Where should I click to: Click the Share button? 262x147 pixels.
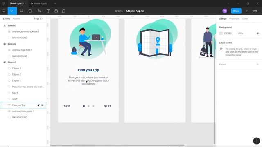pos(236,11)
